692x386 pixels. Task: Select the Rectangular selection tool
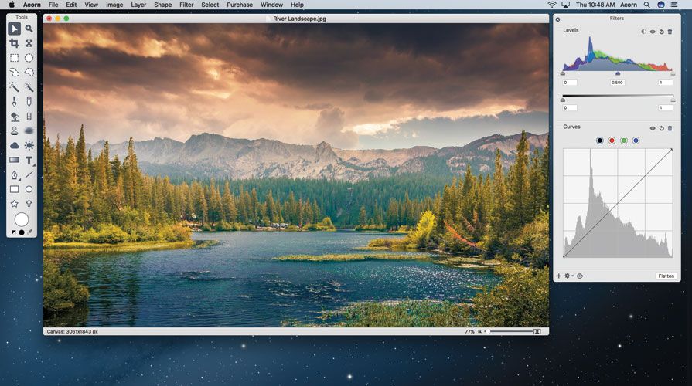pos(14,58)
